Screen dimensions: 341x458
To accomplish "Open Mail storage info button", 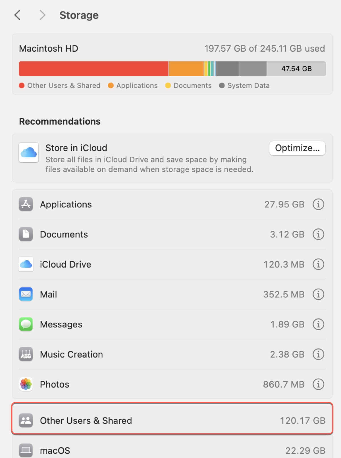I will [x=318, y=294].
